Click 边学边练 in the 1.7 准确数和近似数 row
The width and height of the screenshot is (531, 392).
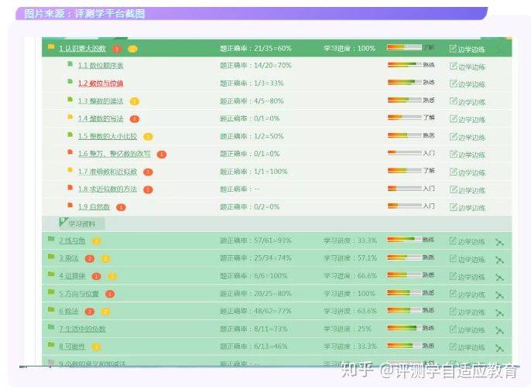[x=468, y=172]
